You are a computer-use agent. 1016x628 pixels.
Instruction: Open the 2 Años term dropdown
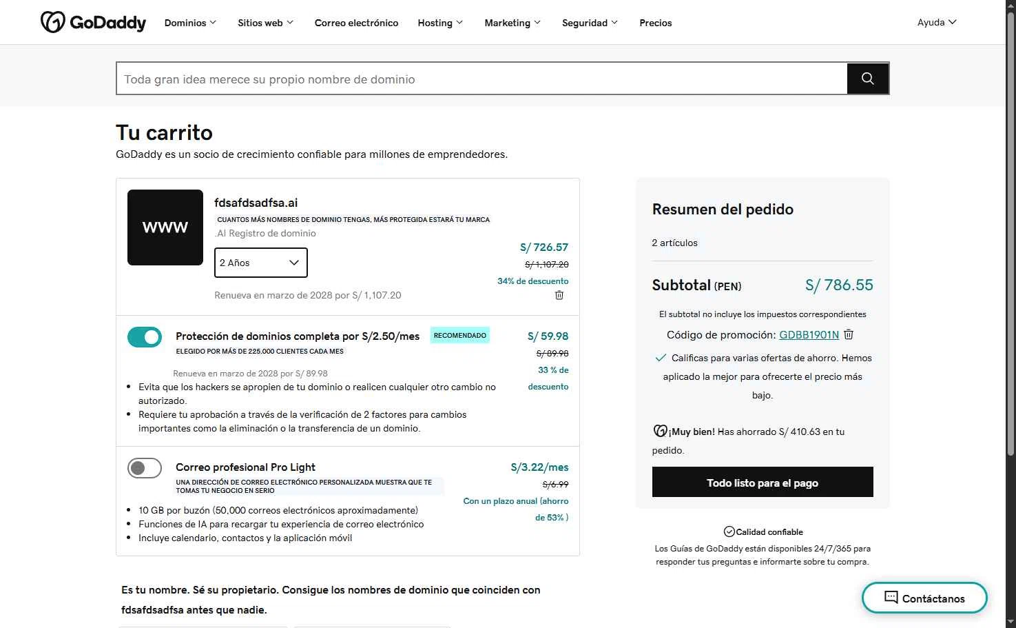(261, 263)
